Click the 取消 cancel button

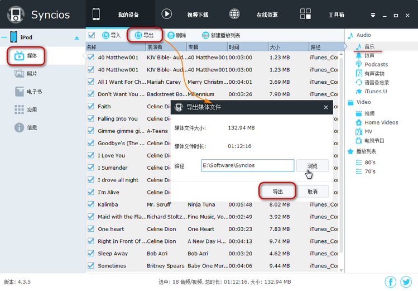[x=313, y=192]
